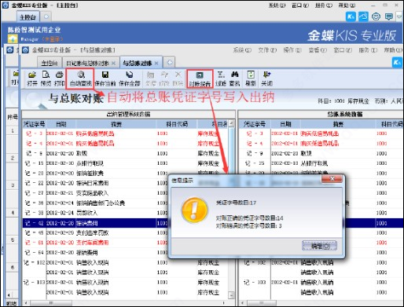Click the 关闭 exit toolbar icon
The height and width of the screenshot is (307, 404).
pos(266,79)
